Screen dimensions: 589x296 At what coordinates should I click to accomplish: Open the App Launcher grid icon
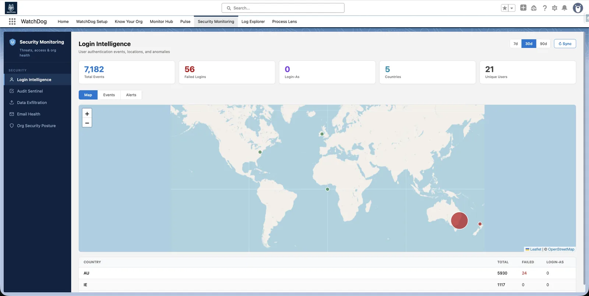pyautogui.click(x=12, y=21)
